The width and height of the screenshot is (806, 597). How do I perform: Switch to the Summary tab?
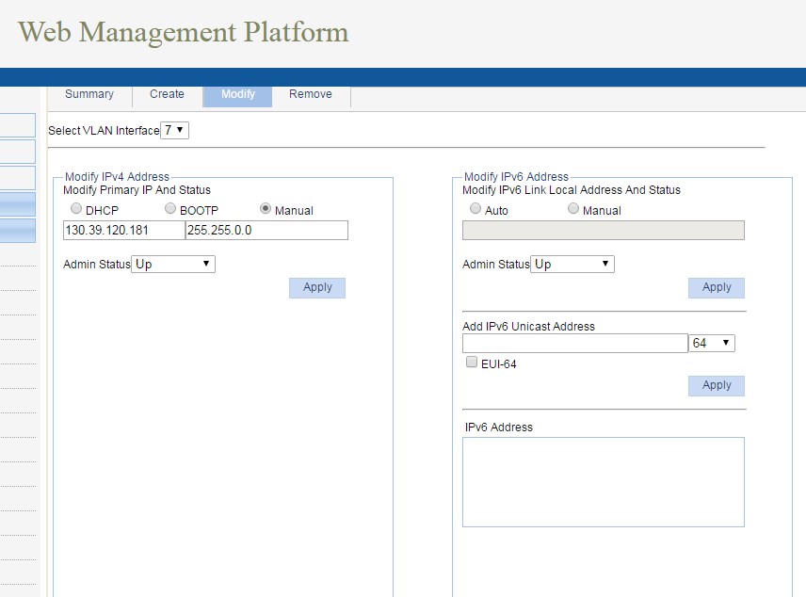[89, 94]
